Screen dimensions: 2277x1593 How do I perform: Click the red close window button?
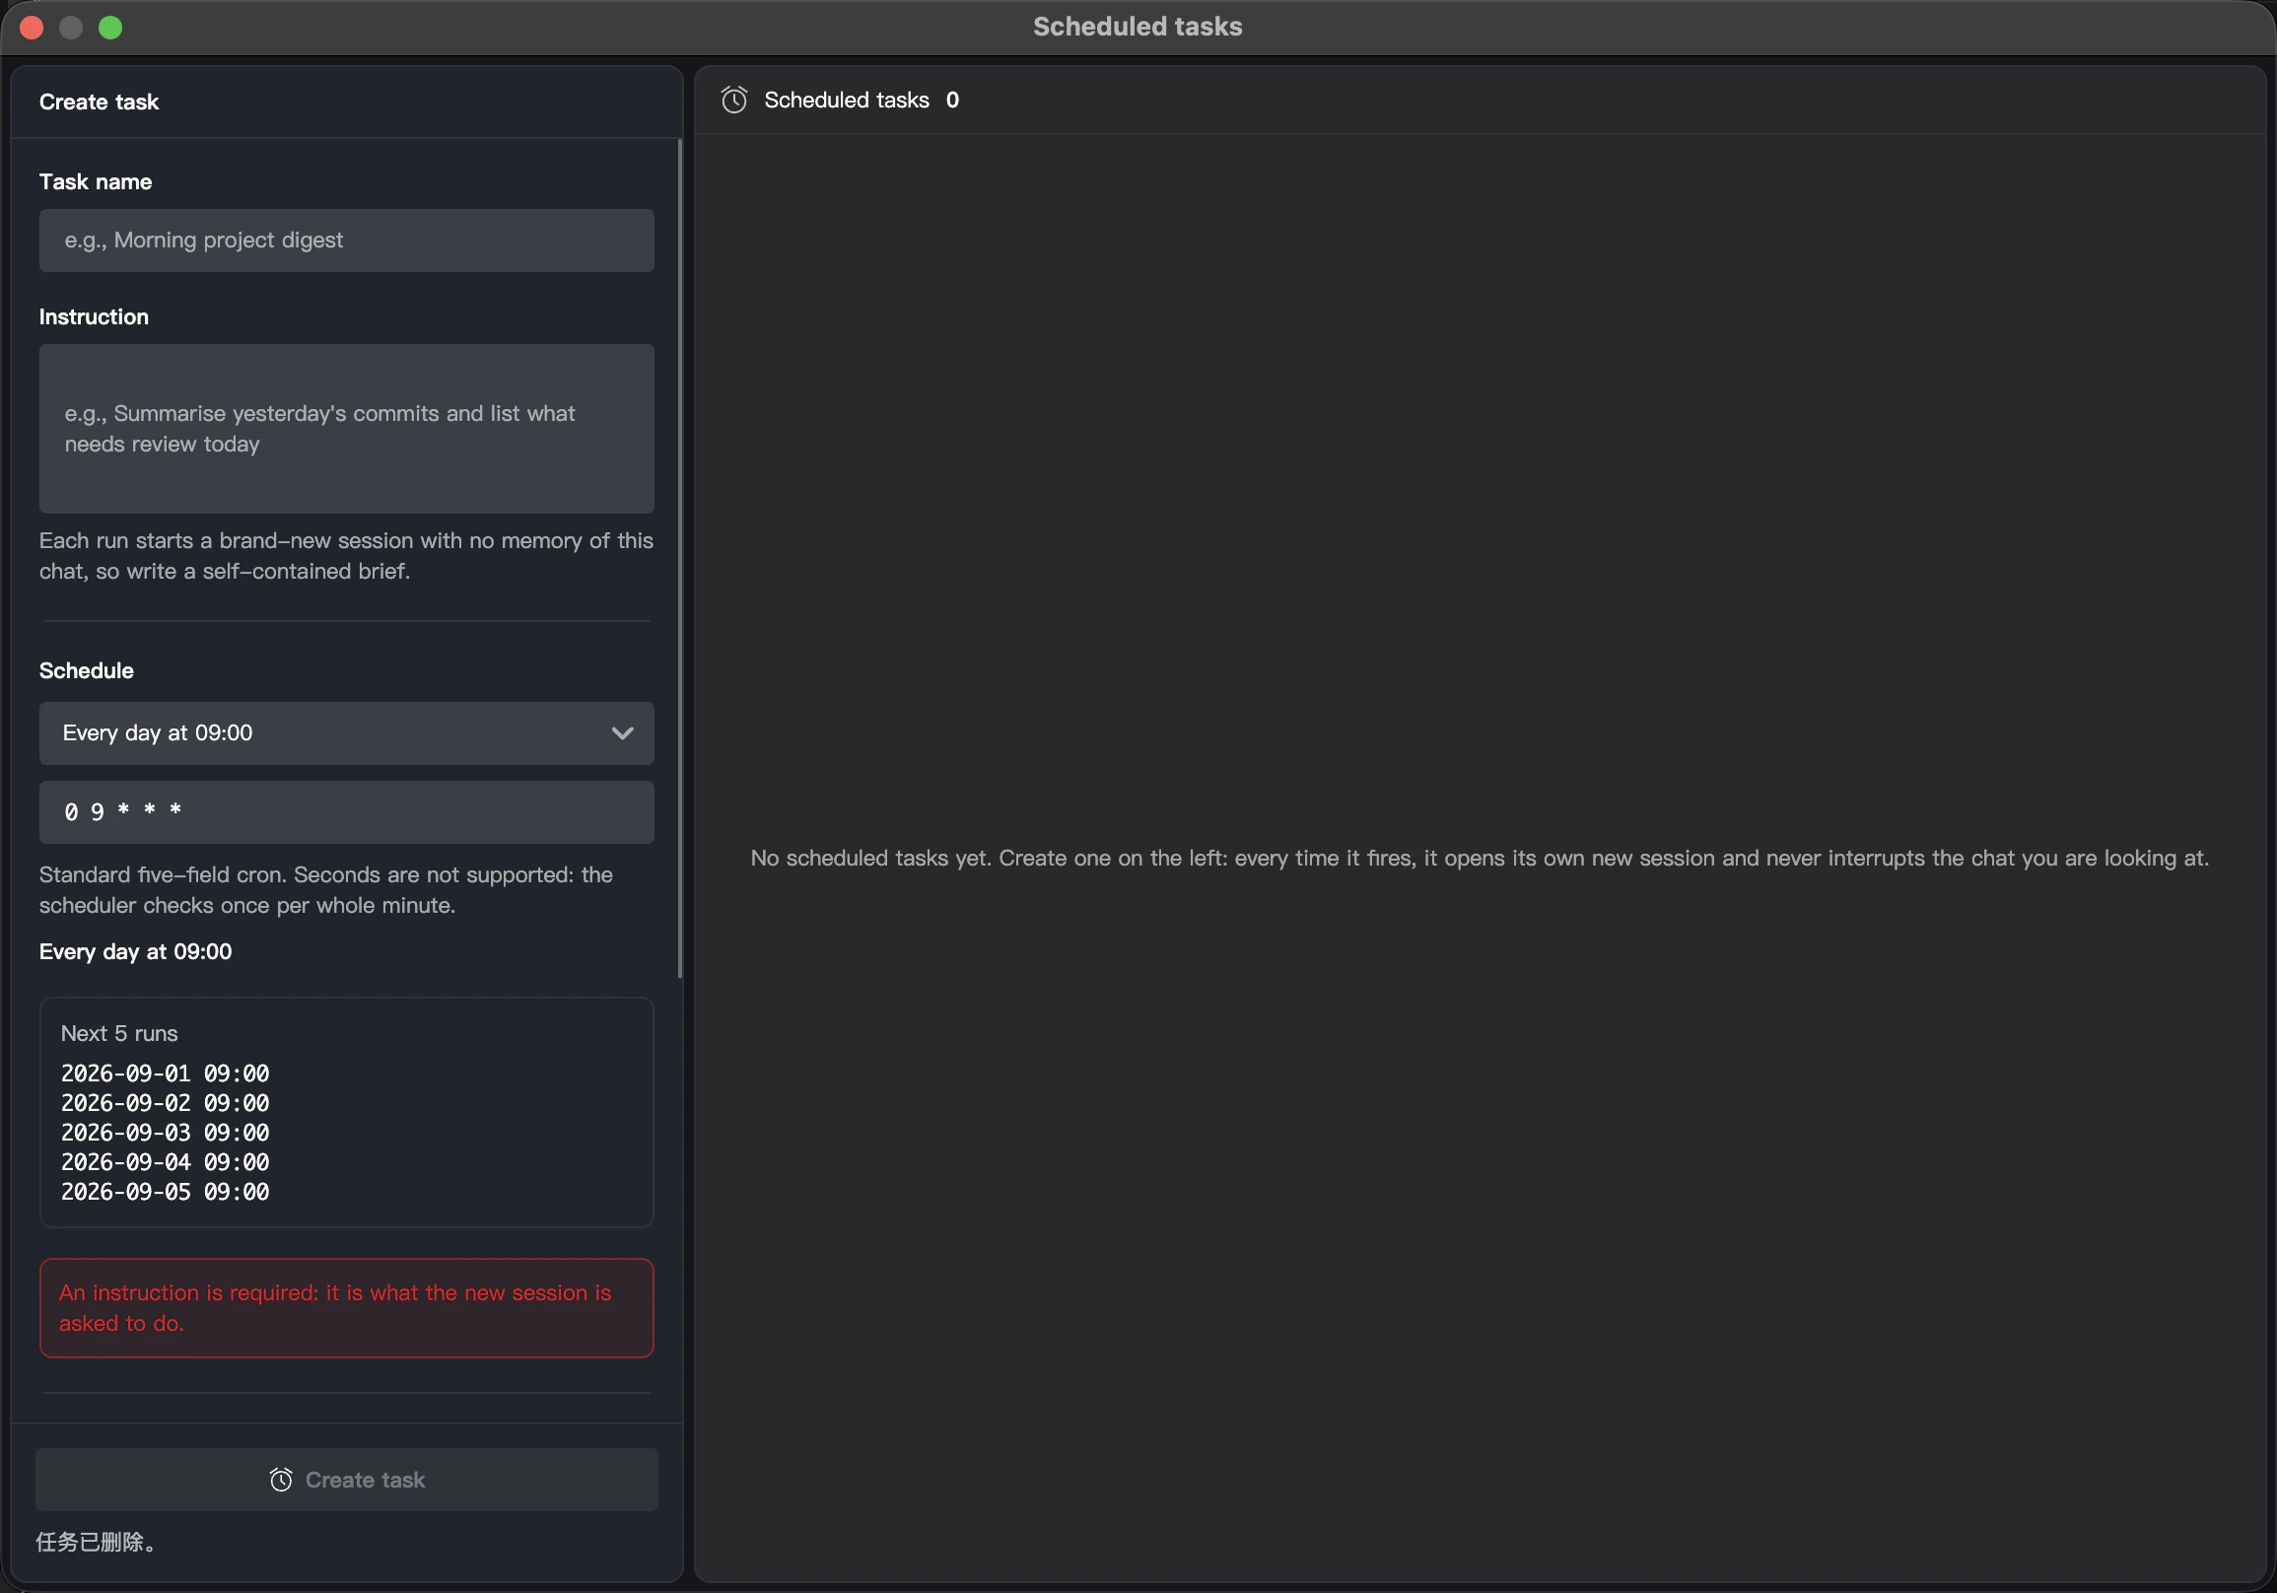click(x=32, y=27)
